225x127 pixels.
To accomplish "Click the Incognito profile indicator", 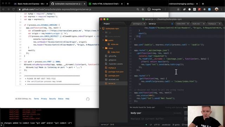I will pyautogui.click(x=154, y=10).
